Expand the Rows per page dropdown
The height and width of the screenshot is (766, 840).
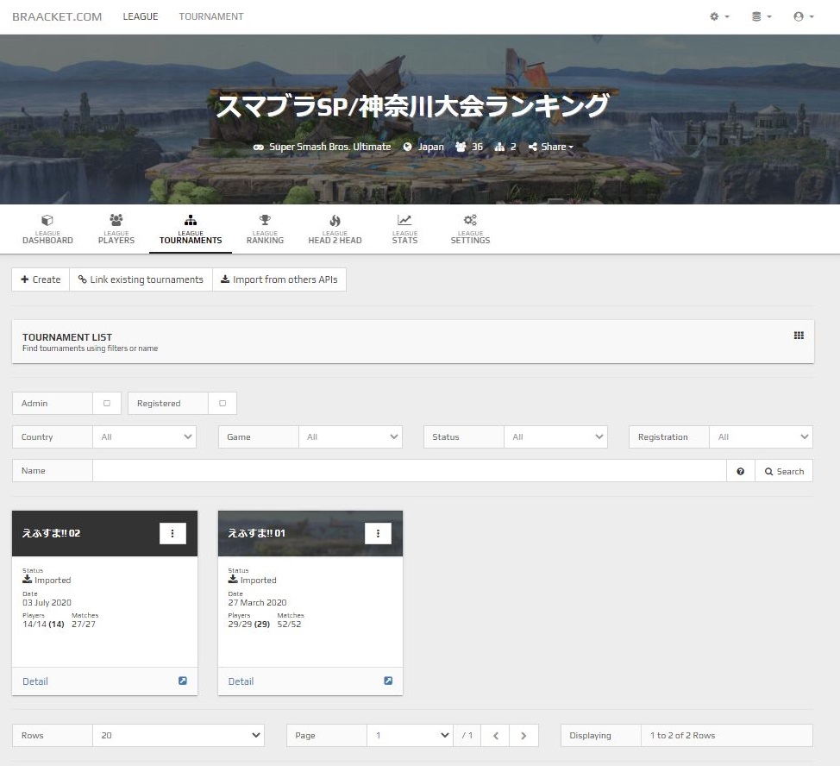[179, 736]
